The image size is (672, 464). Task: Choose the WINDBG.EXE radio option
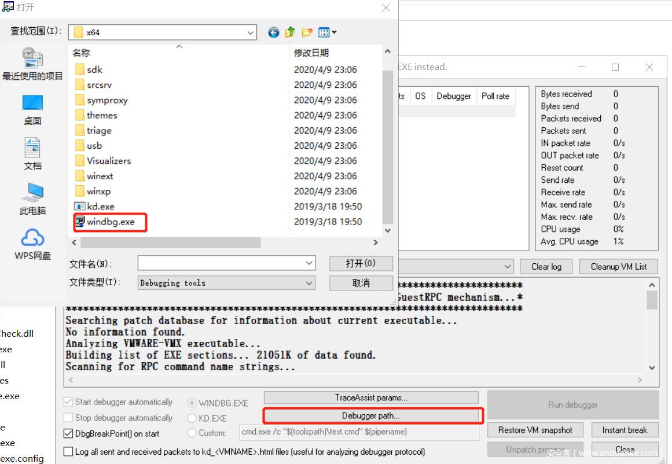coord(192,403)
